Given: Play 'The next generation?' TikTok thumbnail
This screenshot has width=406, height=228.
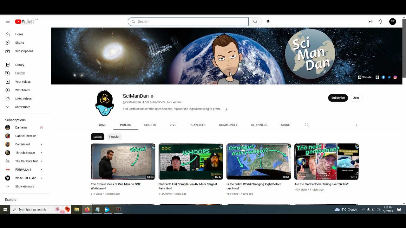Looking at the screenshot, I should (x=326, y=161).
